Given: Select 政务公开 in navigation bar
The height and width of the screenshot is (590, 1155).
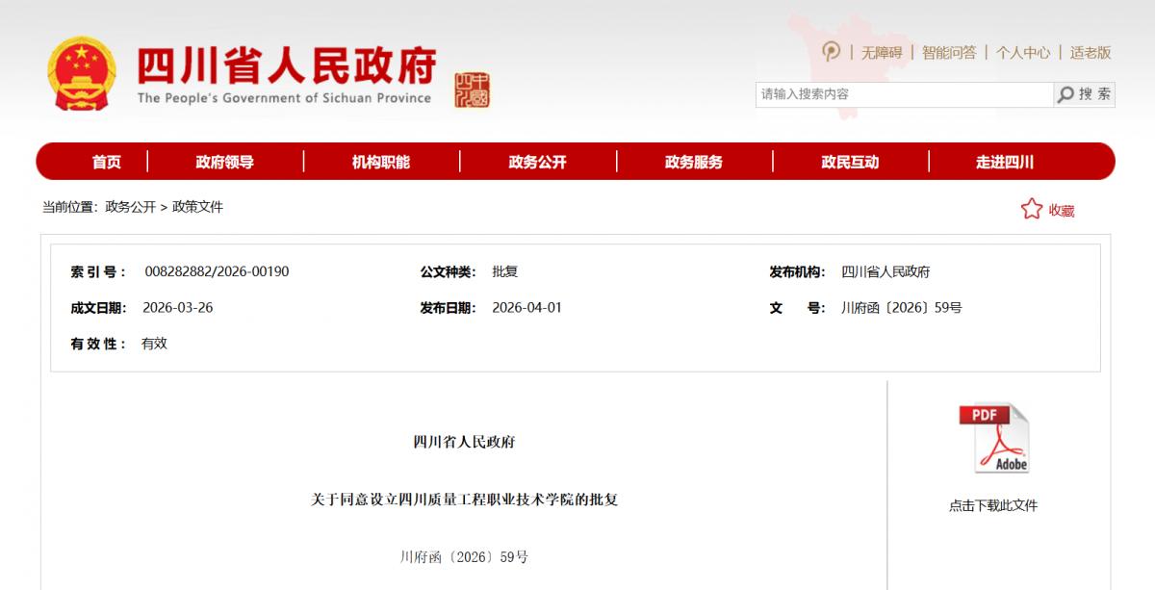Looking at the screenshot, I should pyautogui.click(x=537, y=162).
